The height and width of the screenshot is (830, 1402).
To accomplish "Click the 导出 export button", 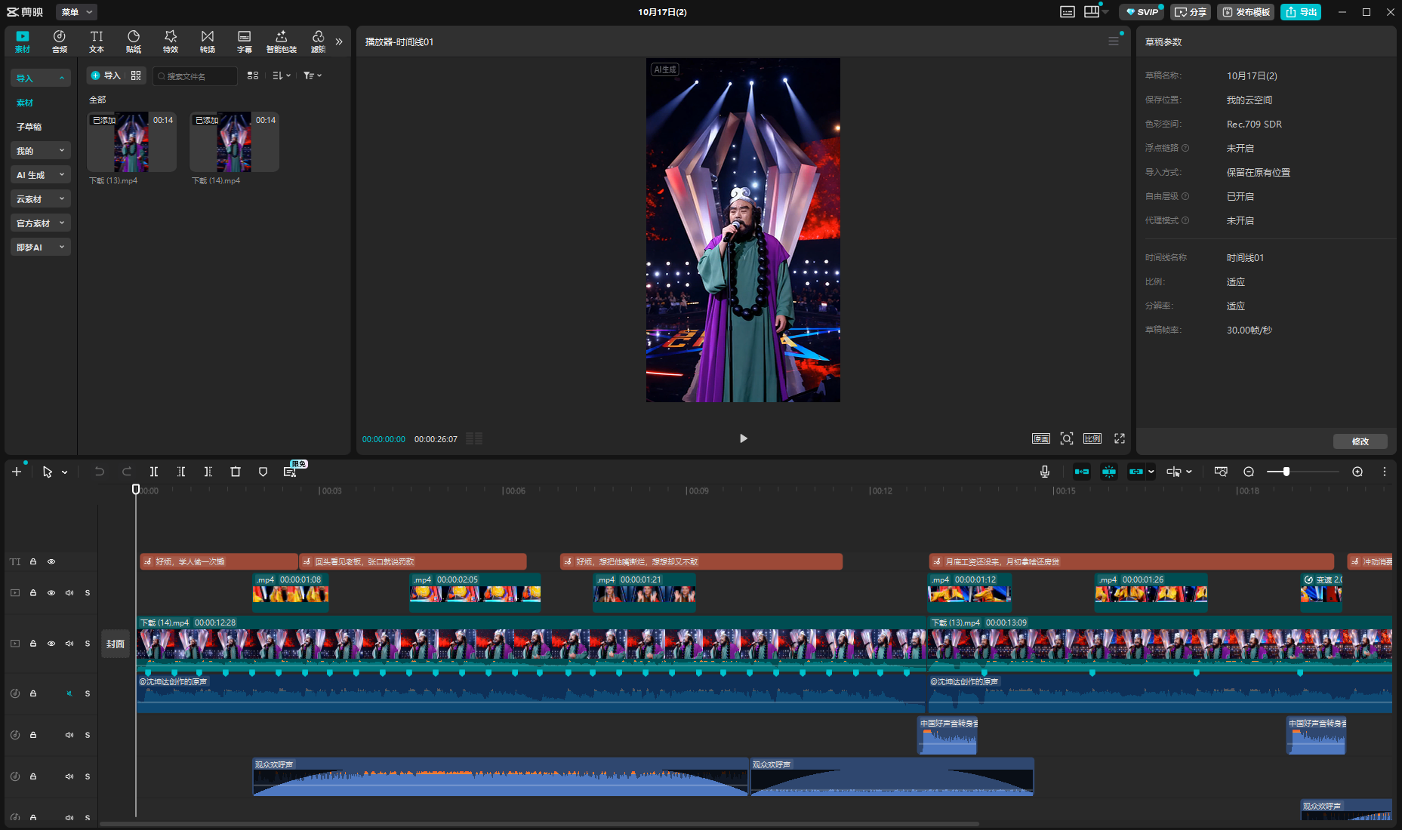I will (x=1301, y=12).
